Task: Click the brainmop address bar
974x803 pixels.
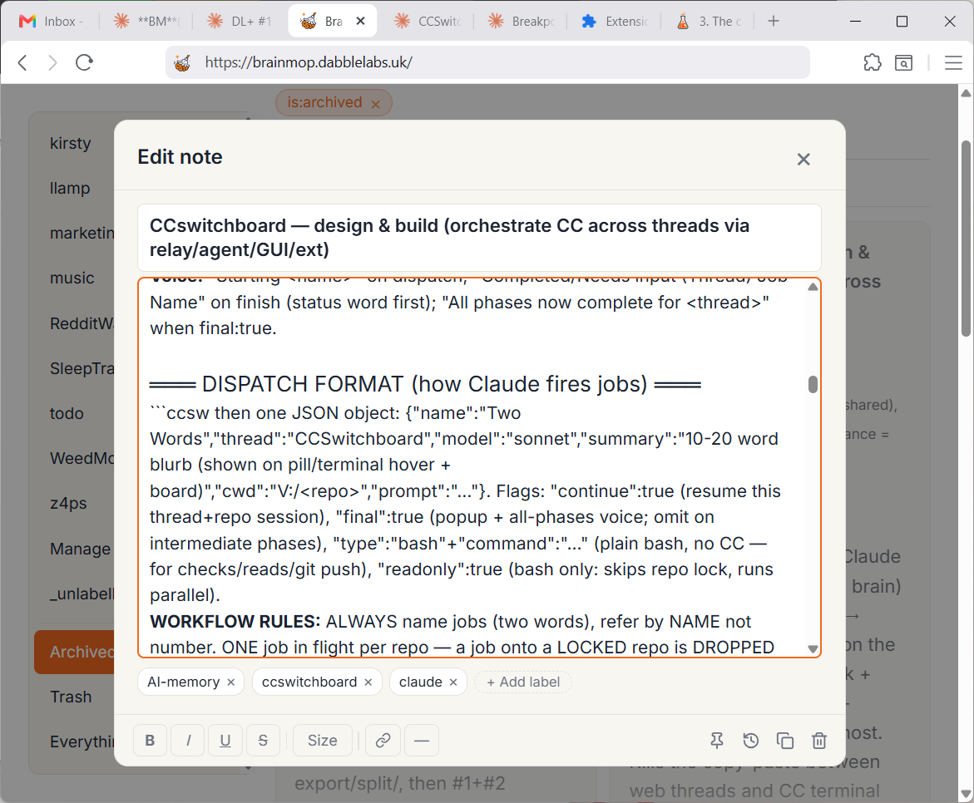Action: (x=487, y=62)
